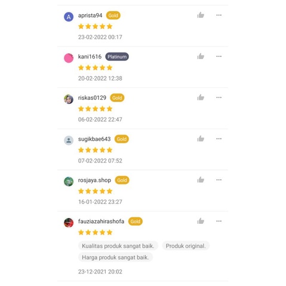This screenshot has width=286, height=286.
Task: View kani1616's pink profile picture
Action: tap(69, 58)
